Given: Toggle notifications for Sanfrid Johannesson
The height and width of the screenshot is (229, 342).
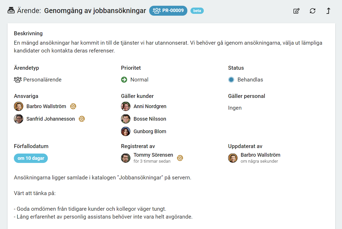Looking at the screenshot, I should [x=82, y=119].
